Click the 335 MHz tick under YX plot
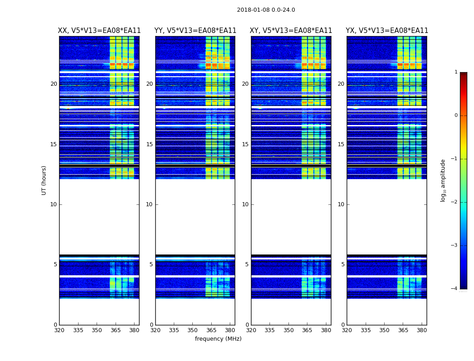The width and height of the screenshot is (474, 361). tap(366, 330)
